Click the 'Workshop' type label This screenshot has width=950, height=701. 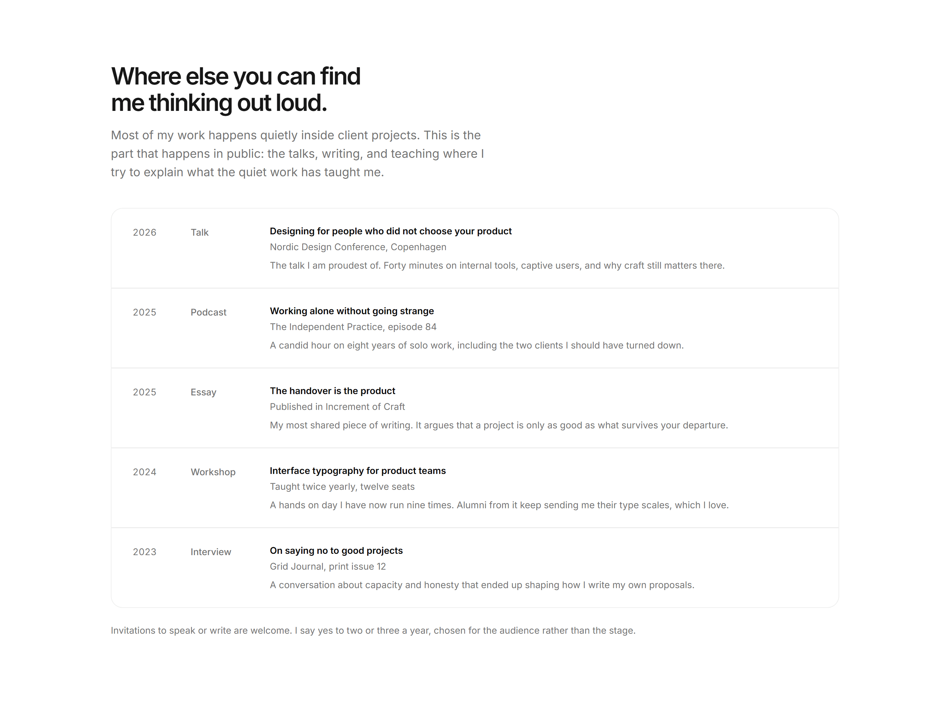(213, 472)
